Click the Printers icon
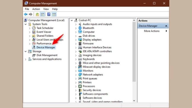This screenshot has height=108, width=192. tap(80, 82)
